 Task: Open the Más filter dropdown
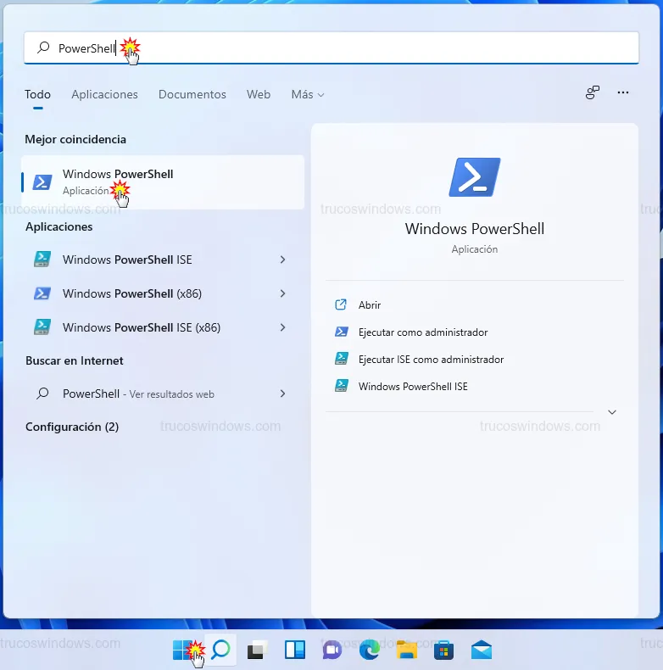pos(307,94)
